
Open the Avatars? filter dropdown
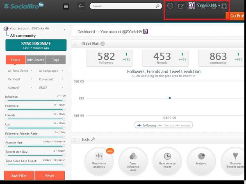(x=20, y=88)
